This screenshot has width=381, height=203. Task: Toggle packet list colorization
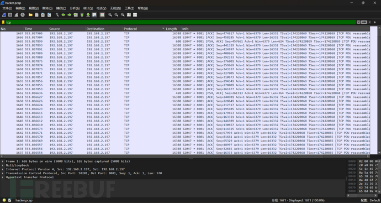click(102, 15)
